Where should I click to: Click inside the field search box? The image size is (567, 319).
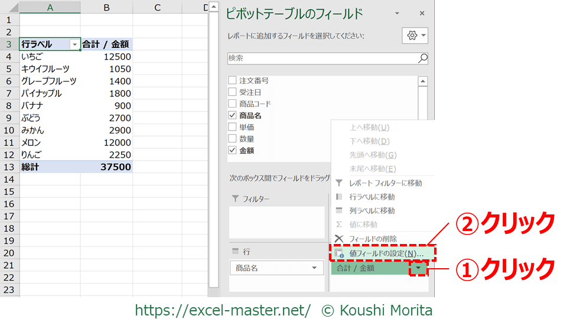[322, 58]
